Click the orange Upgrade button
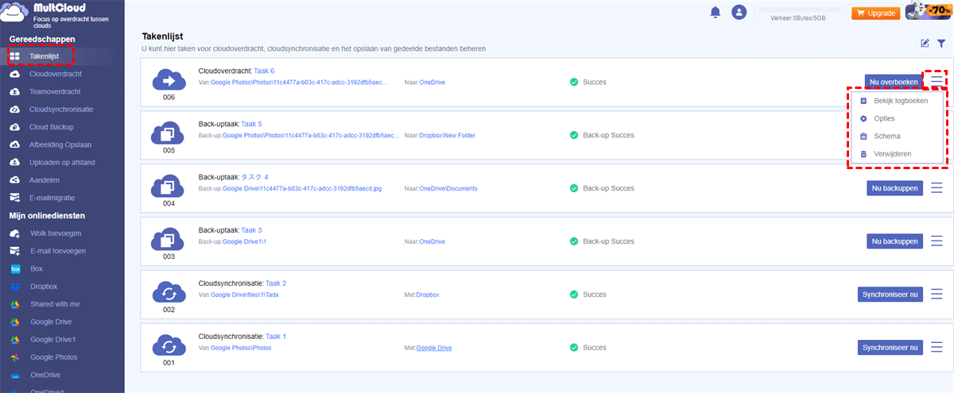Viewport: 954px width, 393px height. [874, 13]
